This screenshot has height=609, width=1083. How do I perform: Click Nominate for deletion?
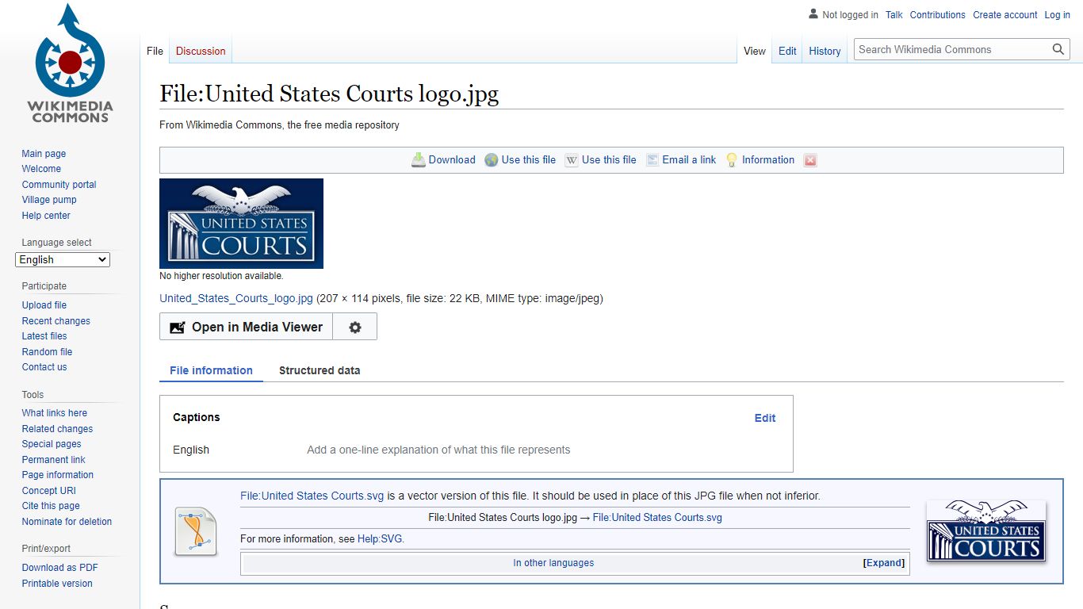67,522
